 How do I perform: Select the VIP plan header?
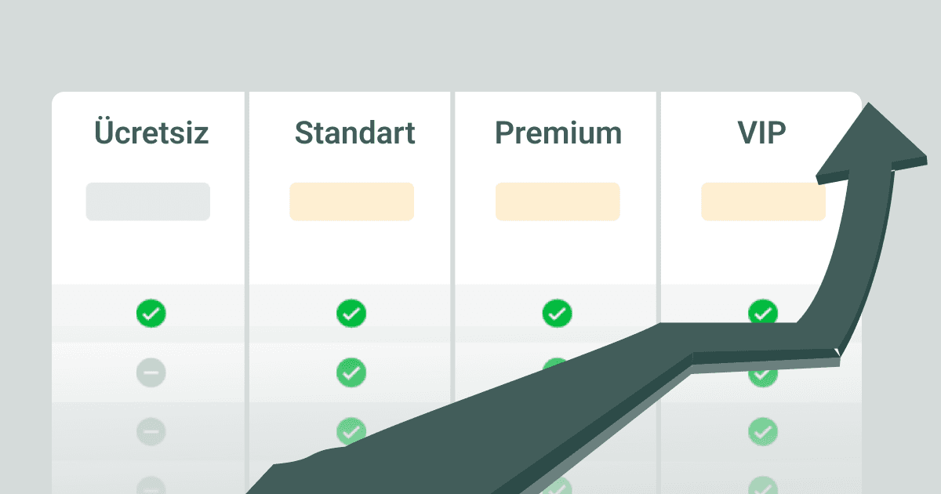tap(762, 133)
